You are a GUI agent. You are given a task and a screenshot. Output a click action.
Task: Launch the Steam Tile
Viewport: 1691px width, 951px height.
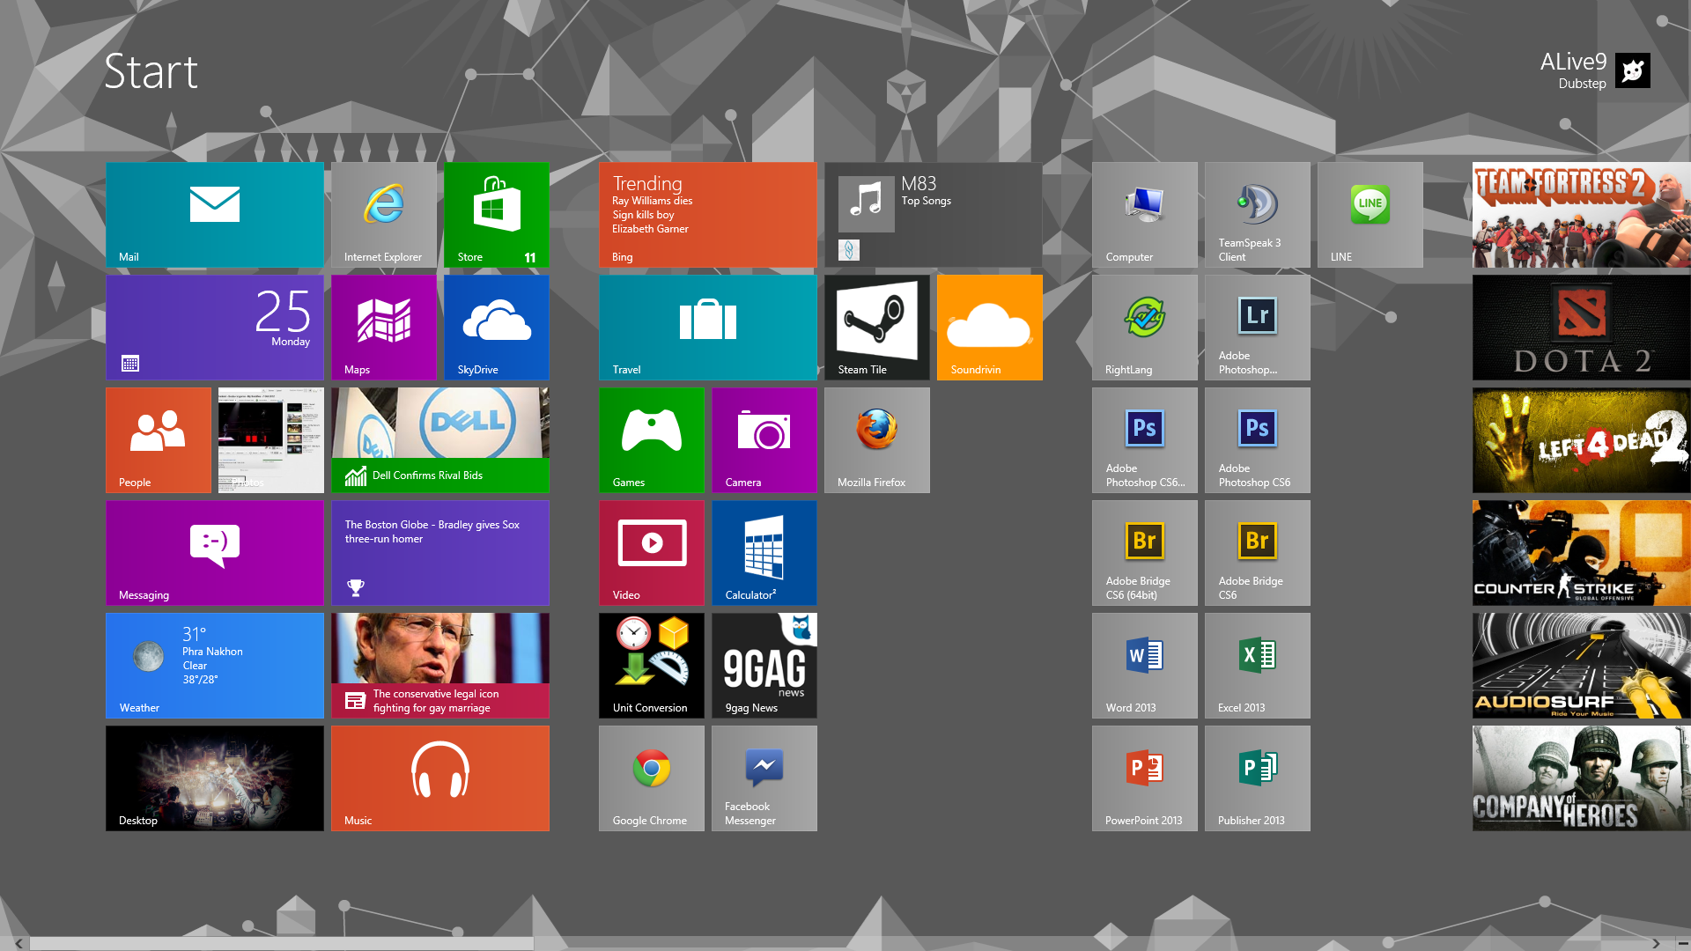(876, 327)
